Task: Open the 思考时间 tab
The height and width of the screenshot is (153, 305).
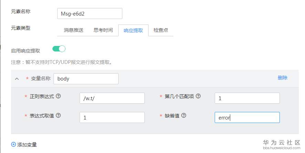Action: [103, 30]
